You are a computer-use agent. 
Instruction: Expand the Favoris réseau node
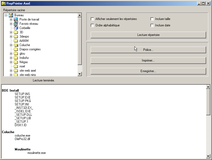click(x=11, y=24)
